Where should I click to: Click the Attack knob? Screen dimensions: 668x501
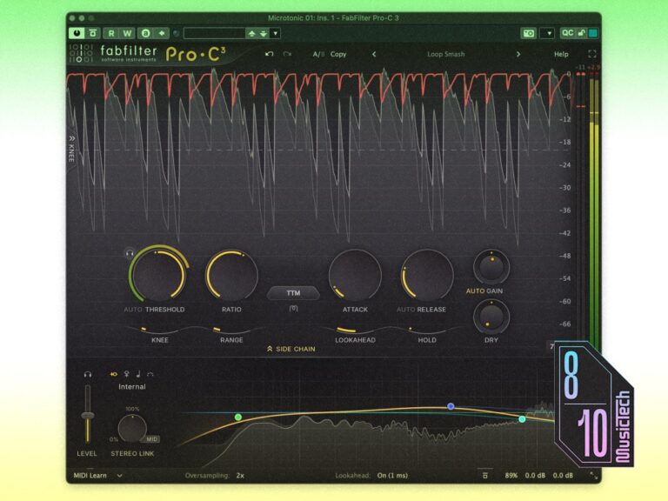point(355,276)
